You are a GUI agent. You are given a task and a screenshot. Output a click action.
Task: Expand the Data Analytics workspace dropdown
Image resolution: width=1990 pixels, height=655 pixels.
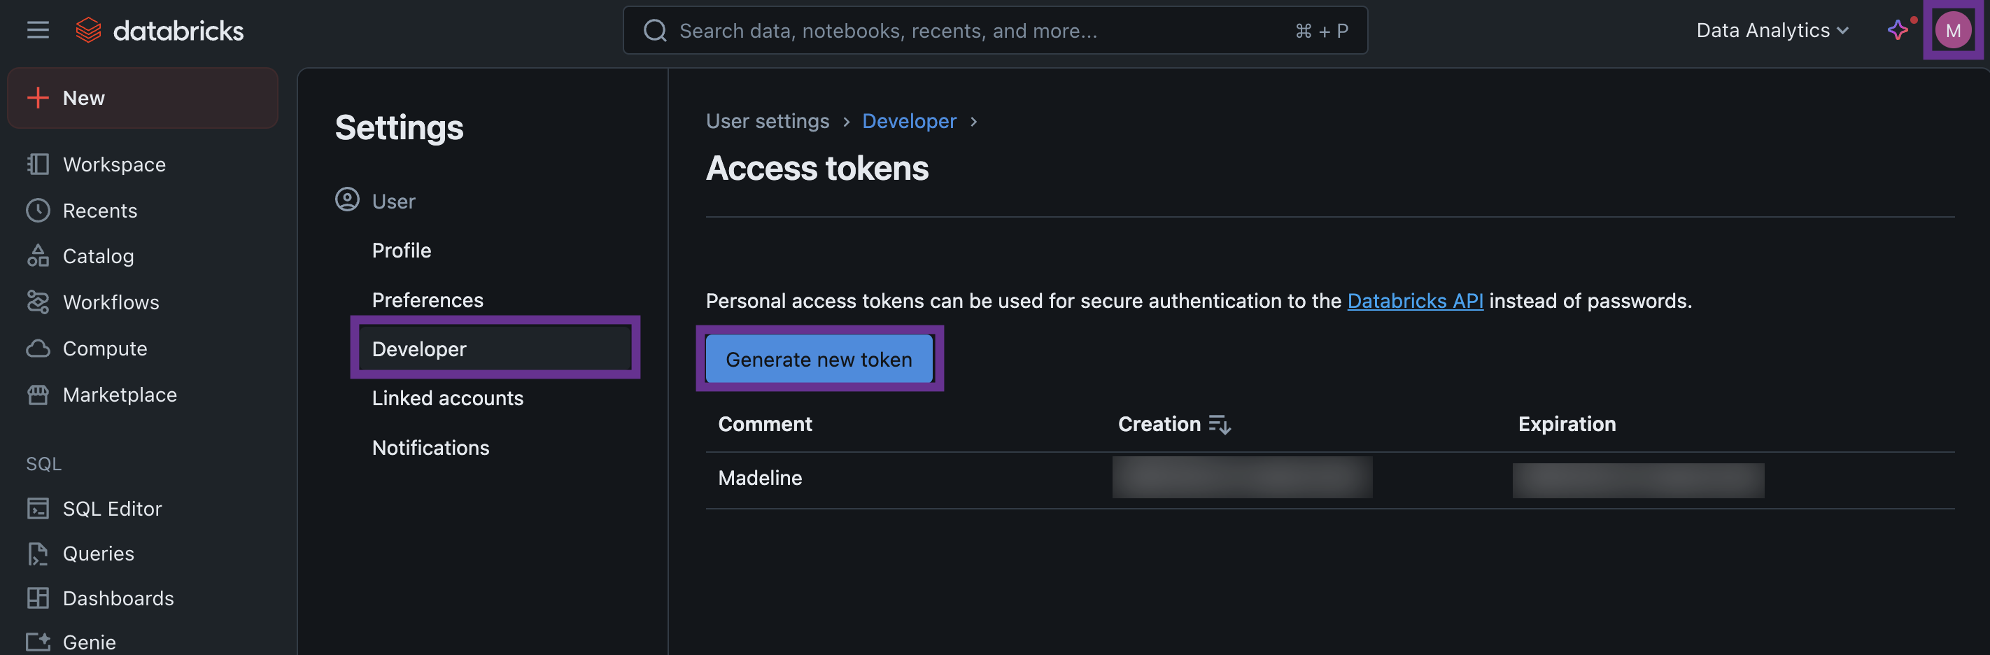[1772, 30]
